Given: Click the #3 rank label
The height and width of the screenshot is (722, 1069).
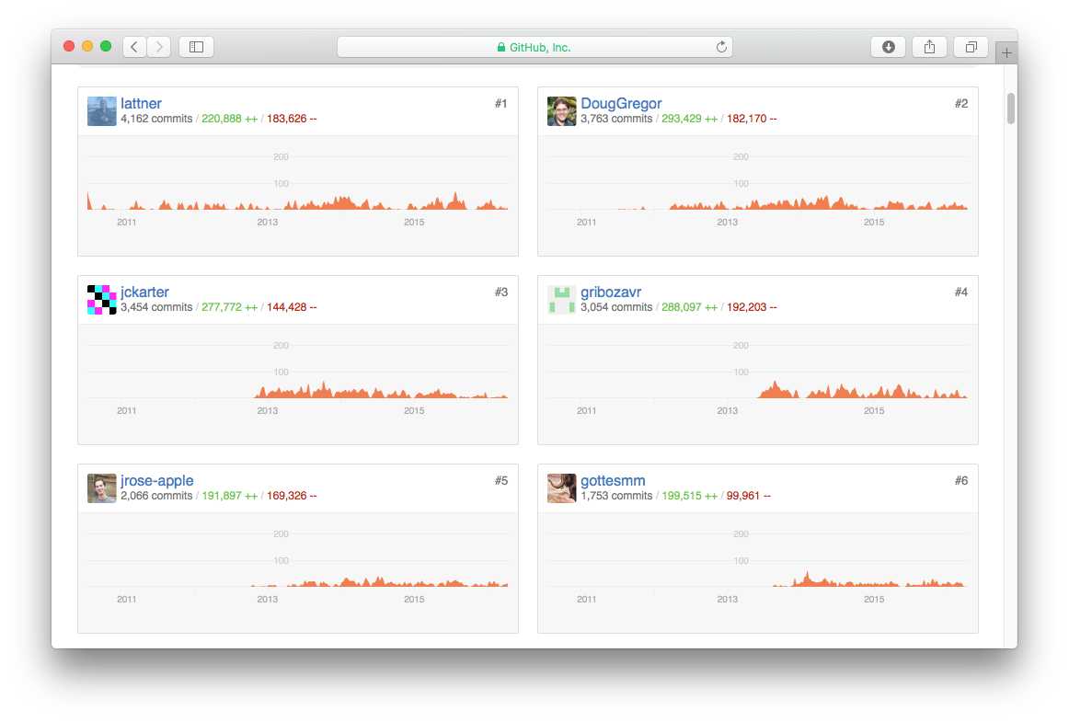Looking at the screenshot, I should click(x=501, y=292).
